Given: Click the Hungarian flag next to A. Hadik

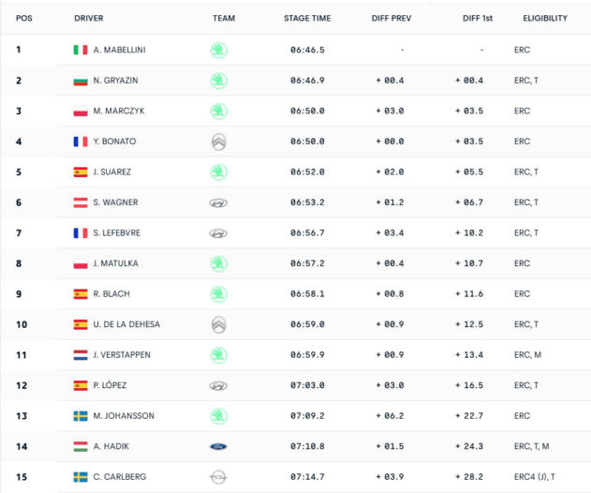Looking at the screenshot, I should click(x=81, y=446).
